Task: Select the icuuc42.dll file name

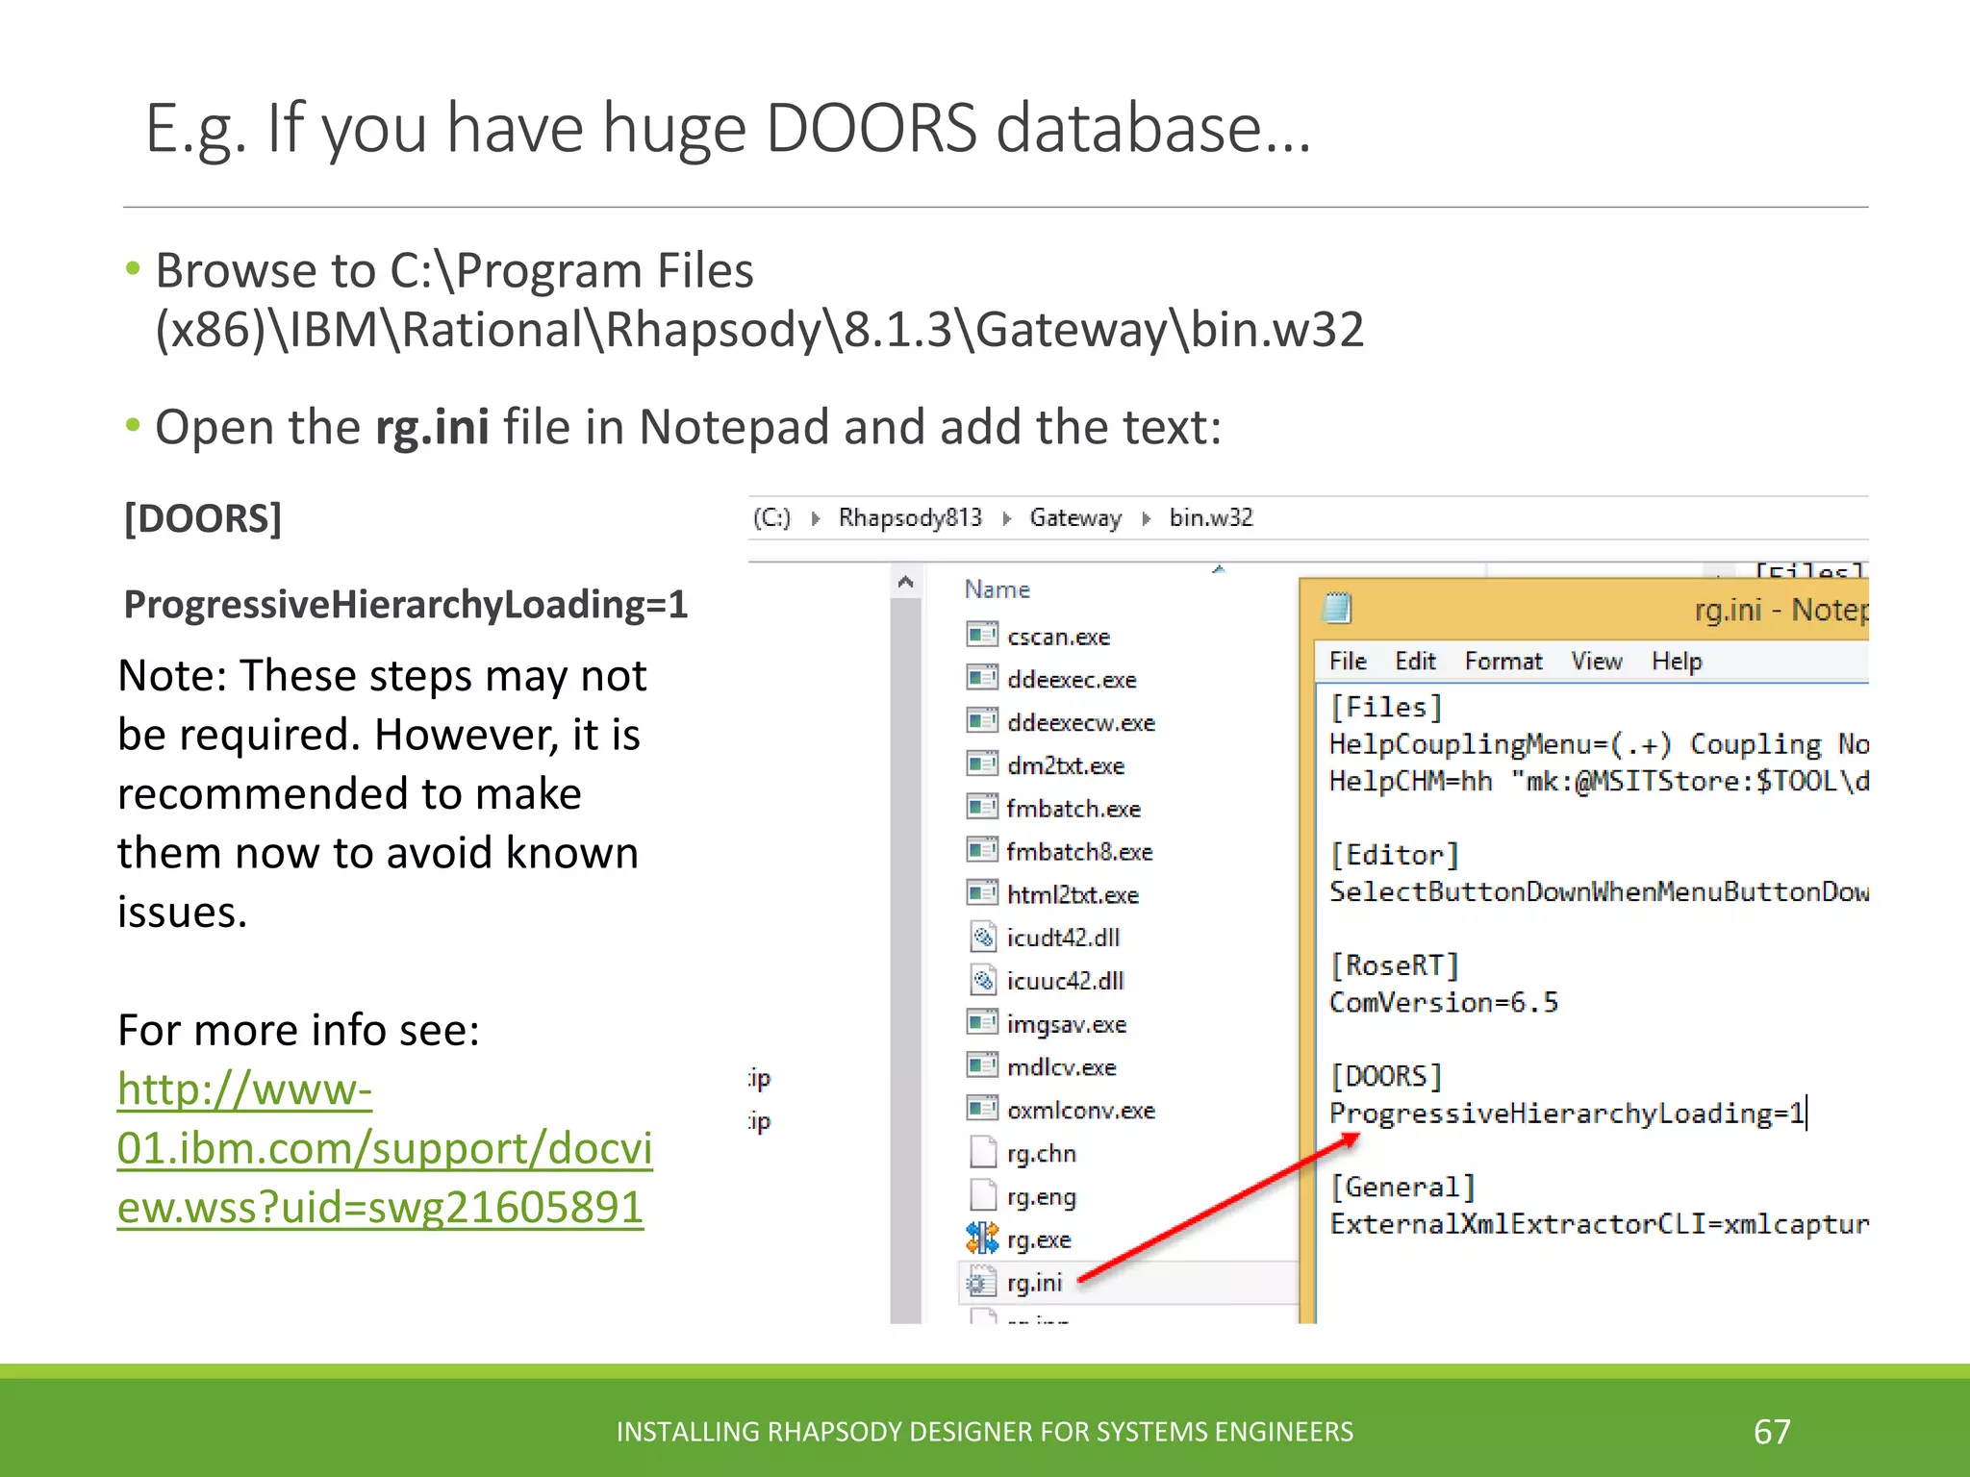Action: 1065,981
